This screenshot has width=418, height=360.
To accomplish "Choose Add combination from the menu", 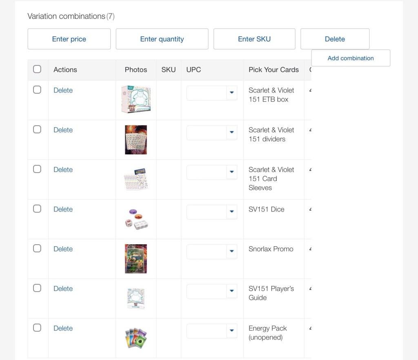I will click(351, 58).
